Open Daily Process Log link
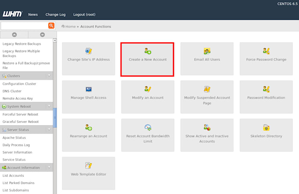The width and height of the screenshot is (299, 194). click(16, 145)
